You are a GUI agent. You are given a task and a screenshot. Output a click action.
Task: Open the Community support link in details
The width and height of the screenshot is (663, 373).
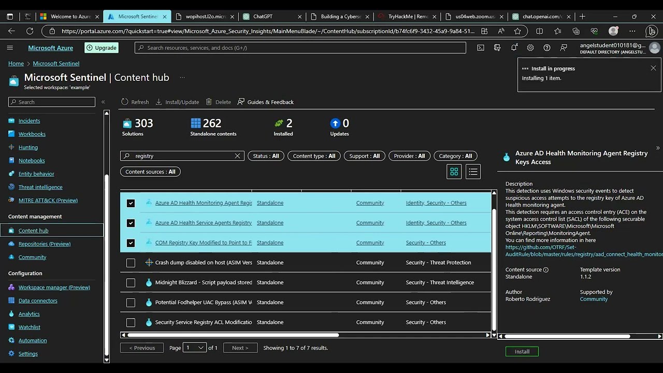(x=594, y=299)
